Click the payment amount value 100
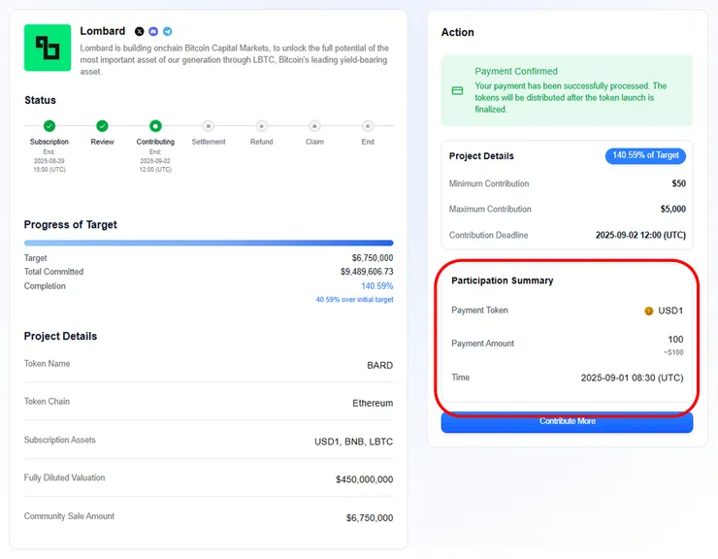The image size is (718, 559). (675, 340)
